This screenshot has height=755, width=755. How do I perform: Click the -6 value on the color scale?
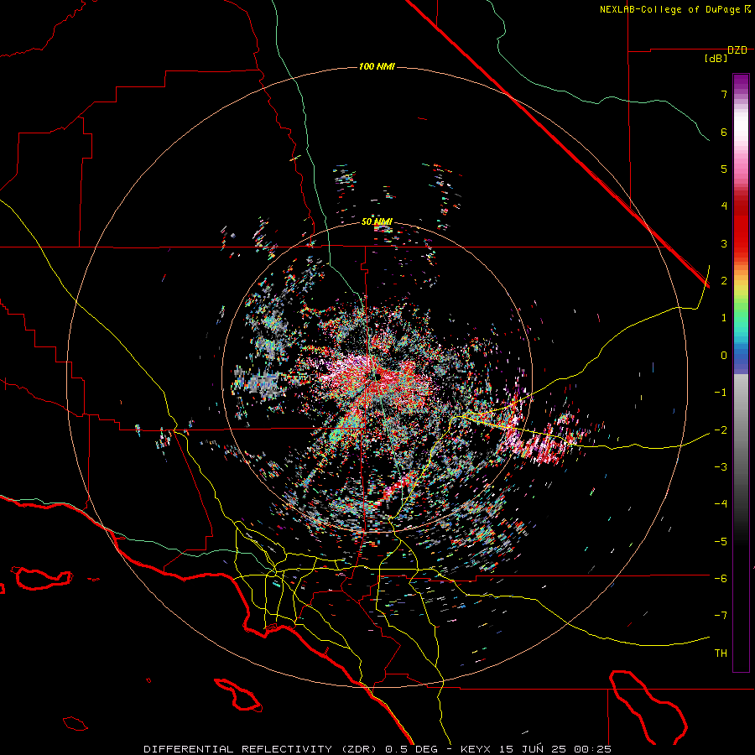(721, 578)
